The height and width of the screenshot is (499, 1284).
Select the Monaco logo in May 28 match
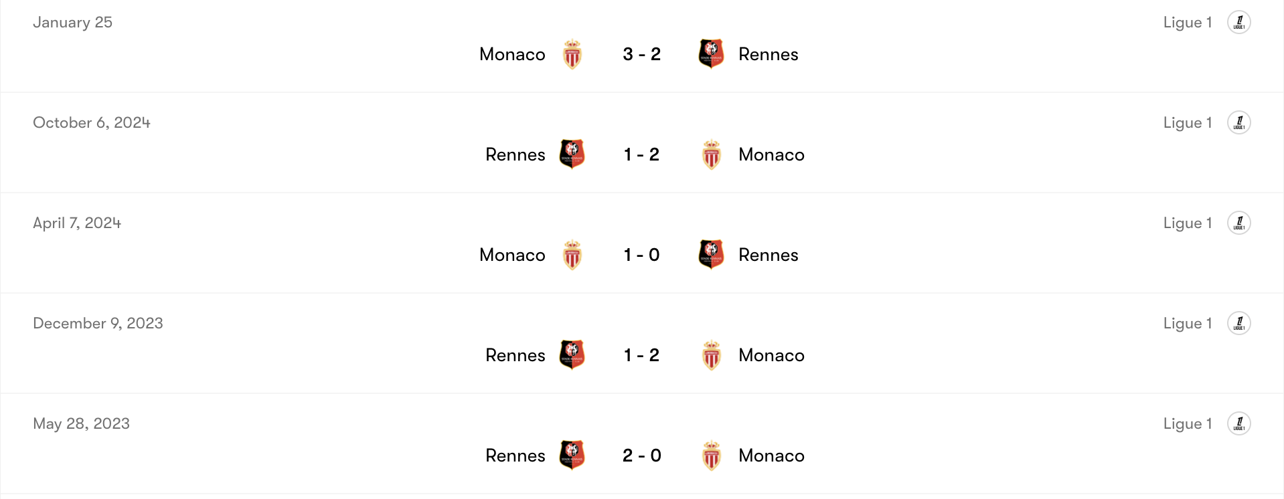711,455
